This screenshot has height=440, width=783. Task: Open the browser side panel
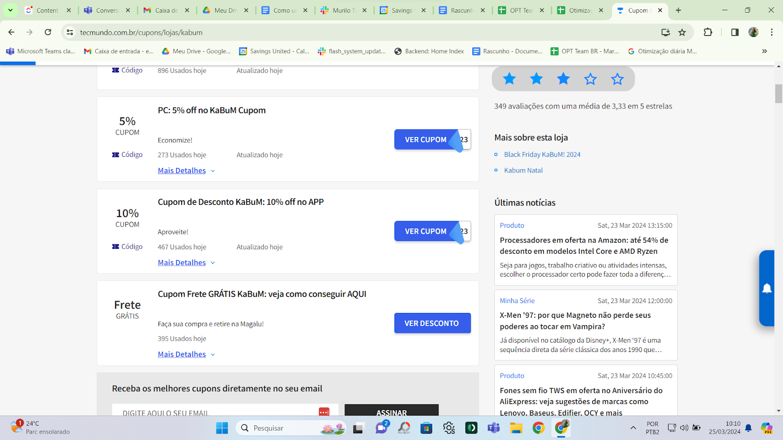pos(735,32)
